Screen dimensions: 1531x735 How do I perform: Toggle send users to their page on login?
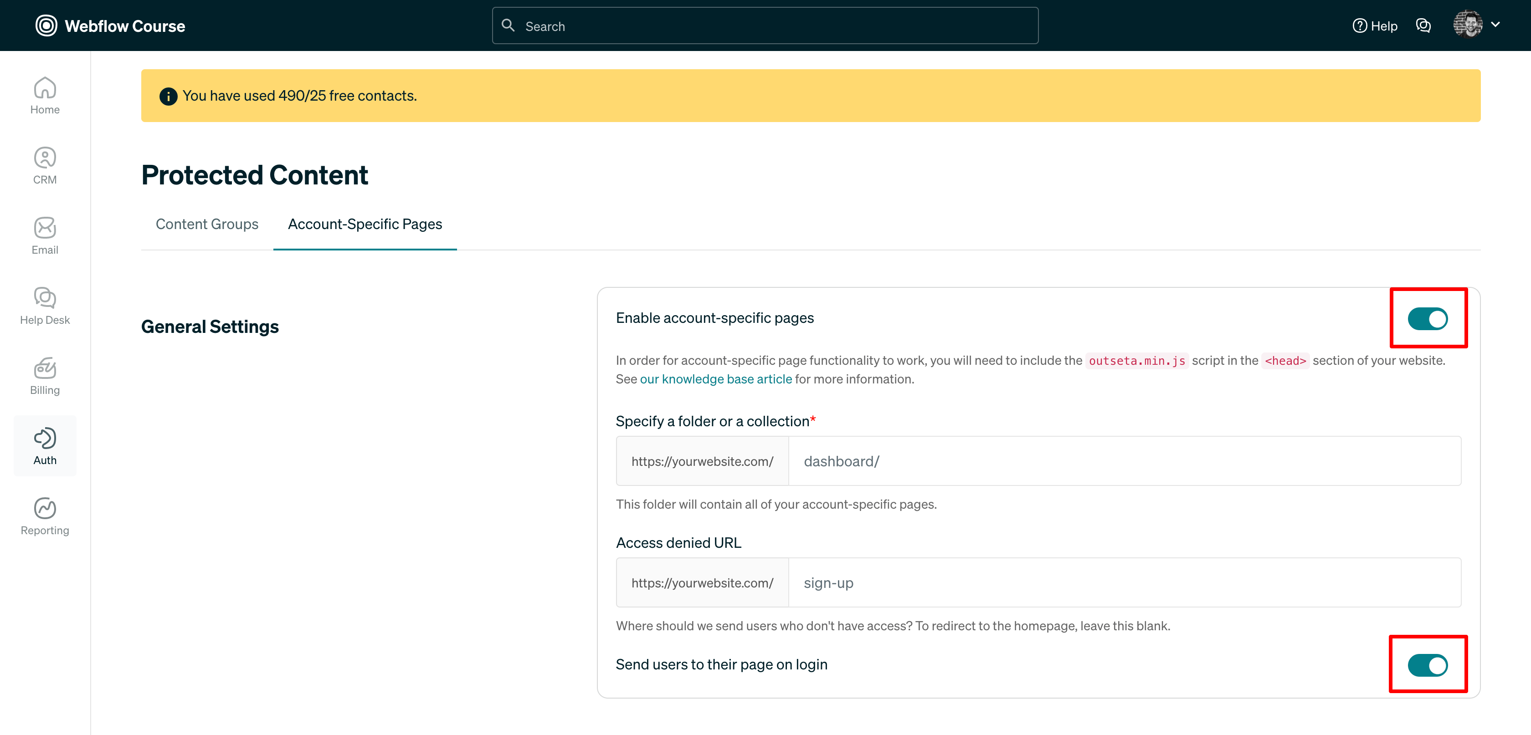(x=1428, y=665)
